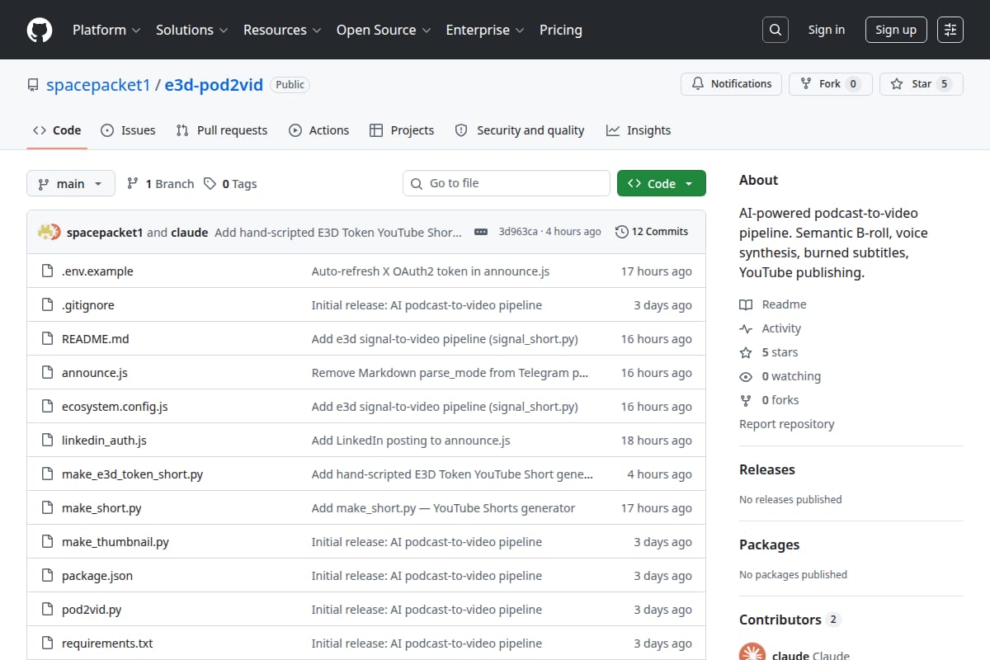Click the Projects tab table icon

(376, 130)
